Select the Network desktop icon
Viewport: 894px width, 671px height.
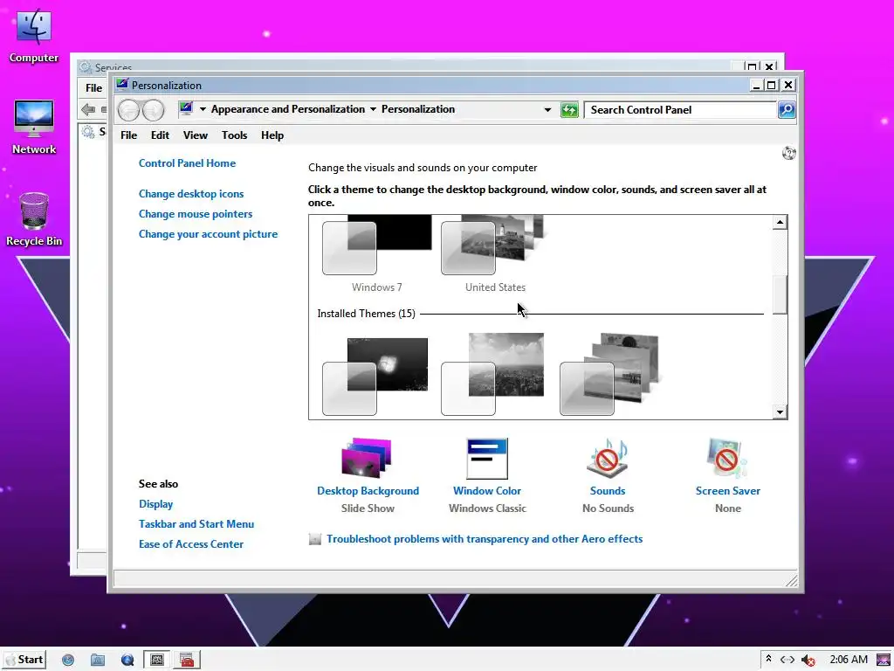click(34, 128)
